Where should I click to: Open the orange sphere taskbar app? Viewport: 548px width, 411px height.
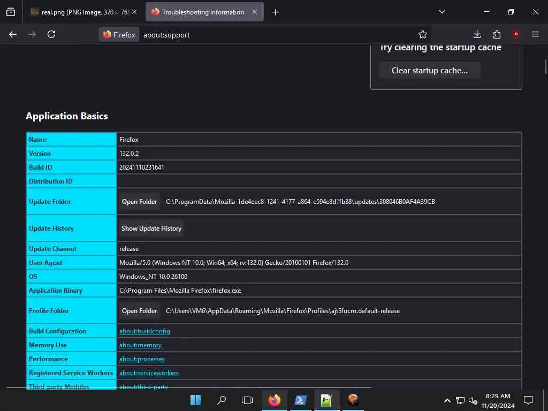[x=353, y=400]
